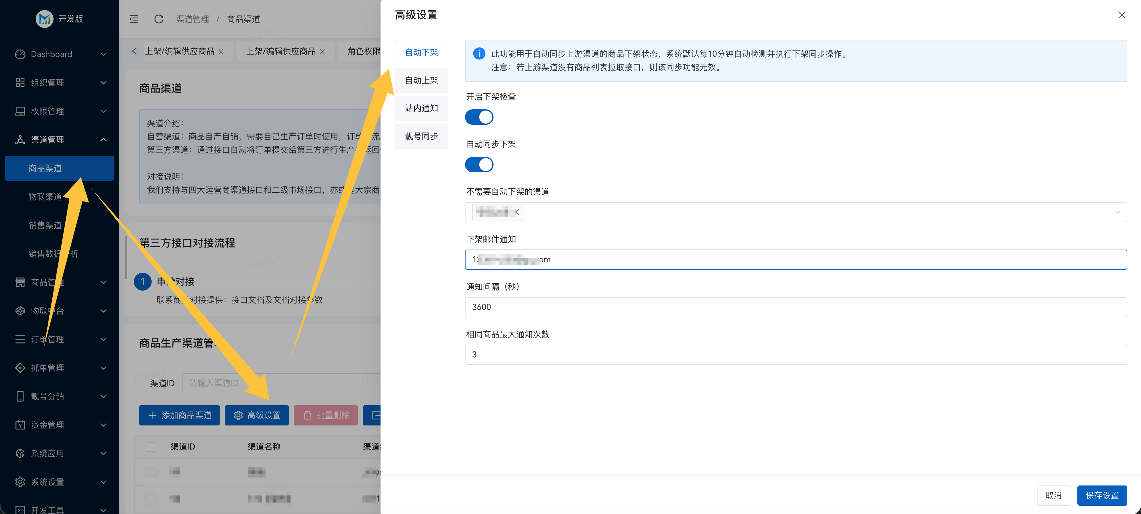
Task: Click the Dashboard gauge icon in the sidebar
Action: pos(20,54)
